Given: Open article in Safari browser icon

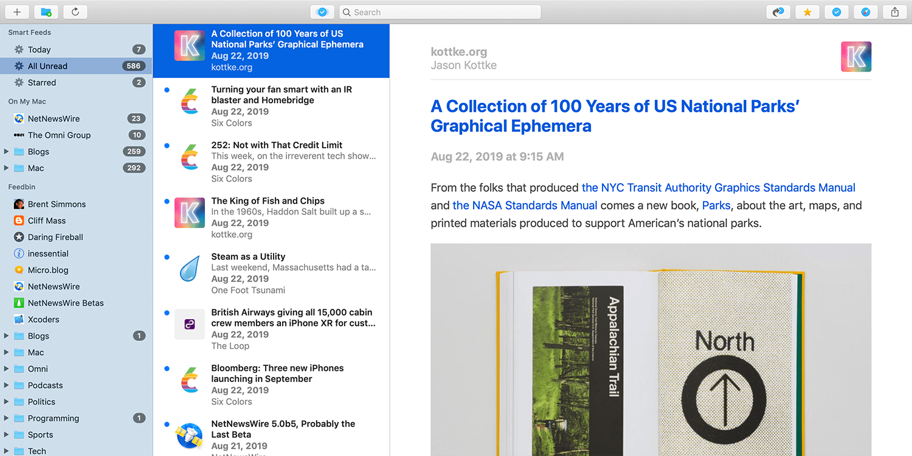Looking at the screenshot, I should (x=866, y=12).
